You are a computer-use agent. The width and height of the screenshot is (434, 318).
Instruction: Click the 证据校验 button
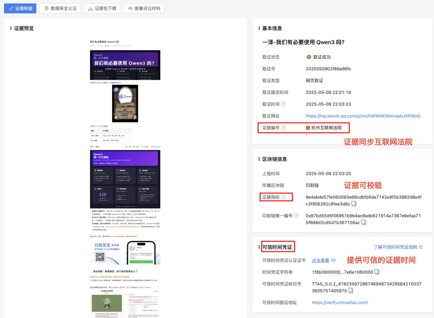coord(20,8)
